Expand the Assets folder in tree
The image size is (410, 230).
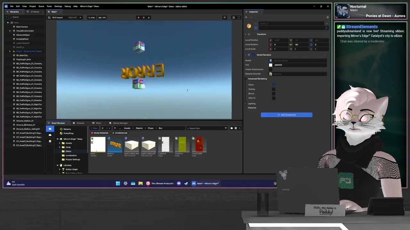coord(60,143)
